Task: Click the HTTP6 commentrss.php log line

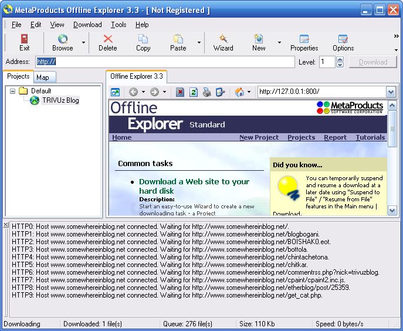Action: click(195, 272)
